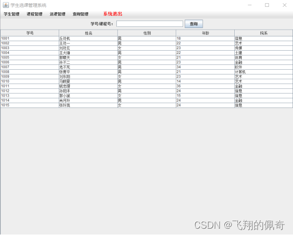Select student ID cell 1012
Screen dimensions: 293x235
[x=30, y=91]
